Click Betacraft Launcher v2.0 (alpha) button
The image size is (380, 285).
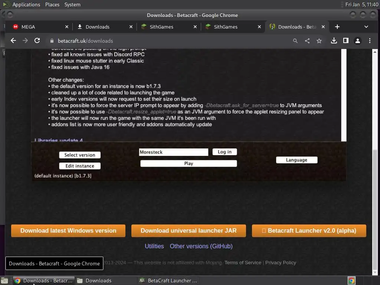(309, 230)
